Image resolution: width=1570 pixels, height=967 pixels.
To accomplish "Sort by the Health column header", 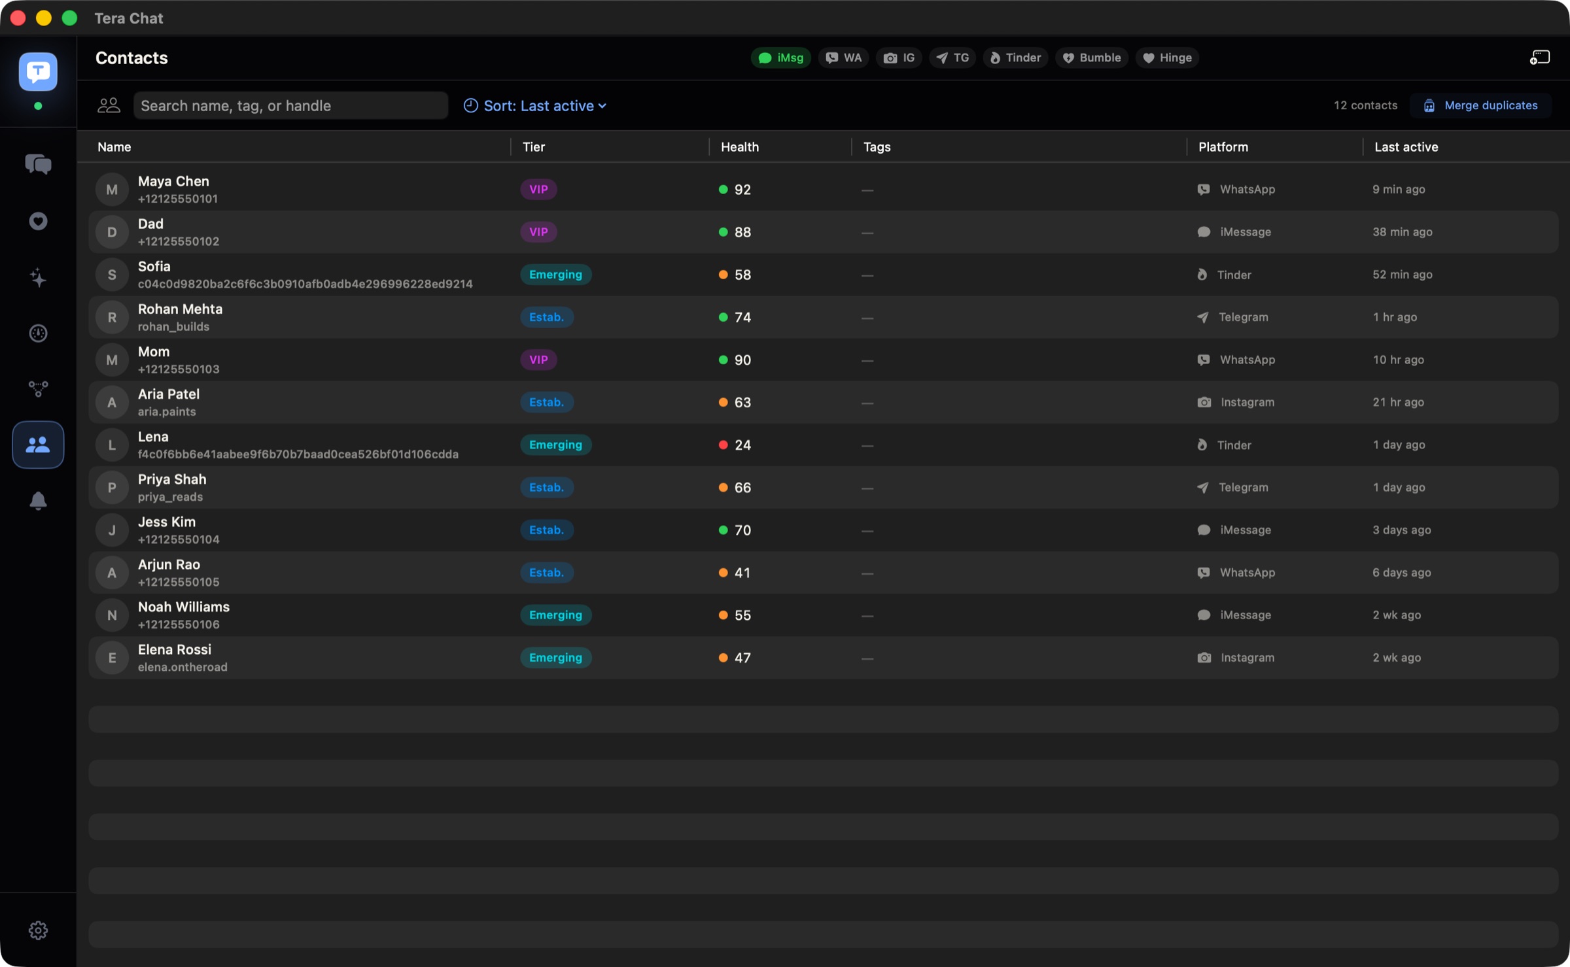I will (x=740, y=147).
